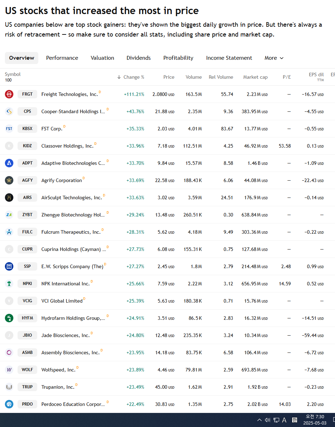
Task: Open the WOLF ticker badge
Action: (x=27, y=370)
